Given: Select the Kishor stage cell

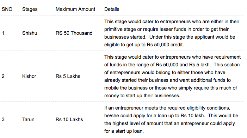Looking at the screenshot, I should [x=29, y=76].
